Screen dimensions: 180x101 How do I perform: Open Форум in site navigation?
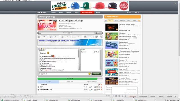click(x=98, y=13)
